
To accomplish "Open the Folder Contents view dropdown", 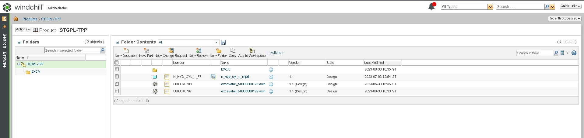I will 216,42.
